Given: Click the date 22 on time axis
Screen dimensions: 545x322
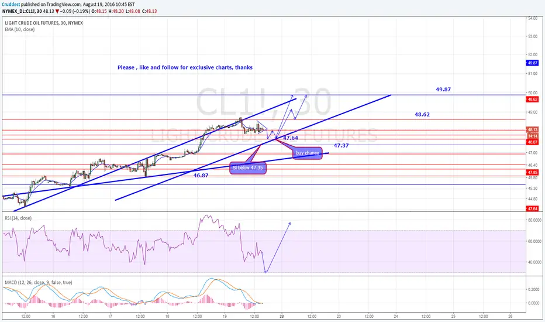Looking at the screenshot, I should (x=282, y=316).
